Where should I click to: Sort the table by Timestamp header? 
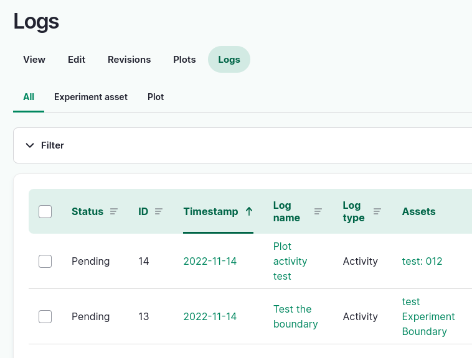click(210, 211)
